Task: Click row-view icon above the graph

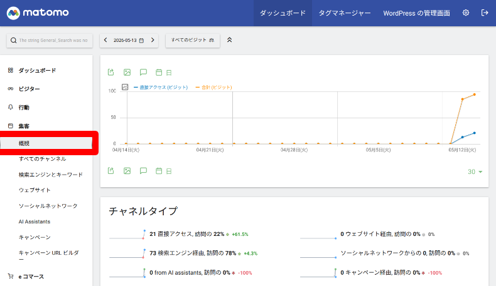Action: 169,73
